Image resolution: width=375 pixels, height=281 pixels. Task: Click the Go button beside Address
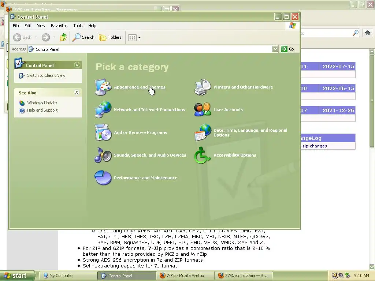(x=287, y=49)
